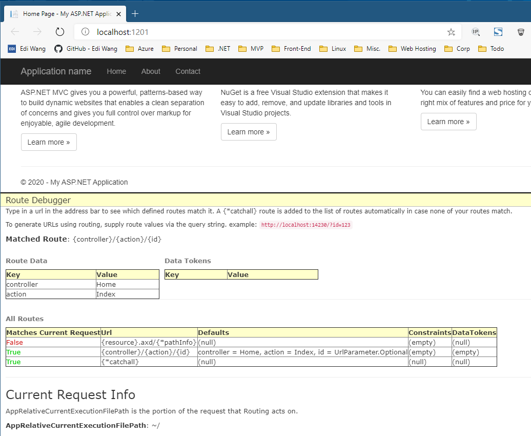Reload the page with refresh icon
This screenshot has height=436, width=531.
click(x=60, y=32)
